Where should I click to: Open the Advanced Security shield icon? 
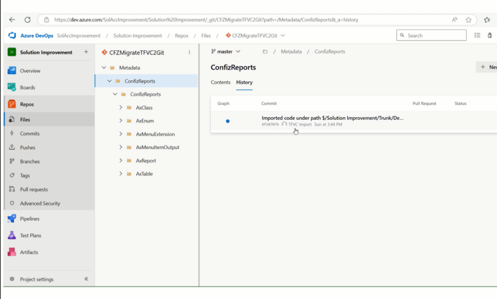click(12, 203)
